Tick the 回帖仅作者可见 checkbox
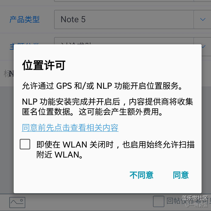This screenshot has height=211, width=211. tap(158, 202)
